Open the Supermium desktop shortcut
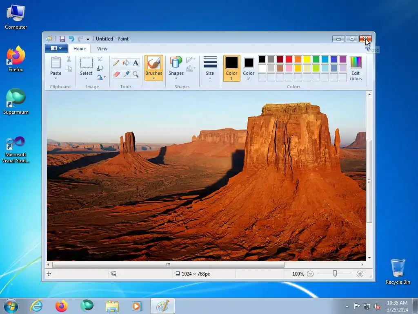418x314 pixels. tap(16, 101)
